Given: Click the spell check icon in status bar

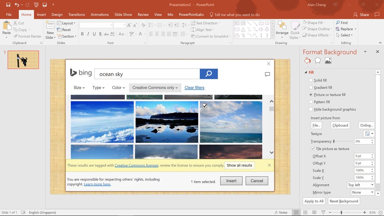Looking at the screenshot, I should pyautogui.click(x=23, y=212).
